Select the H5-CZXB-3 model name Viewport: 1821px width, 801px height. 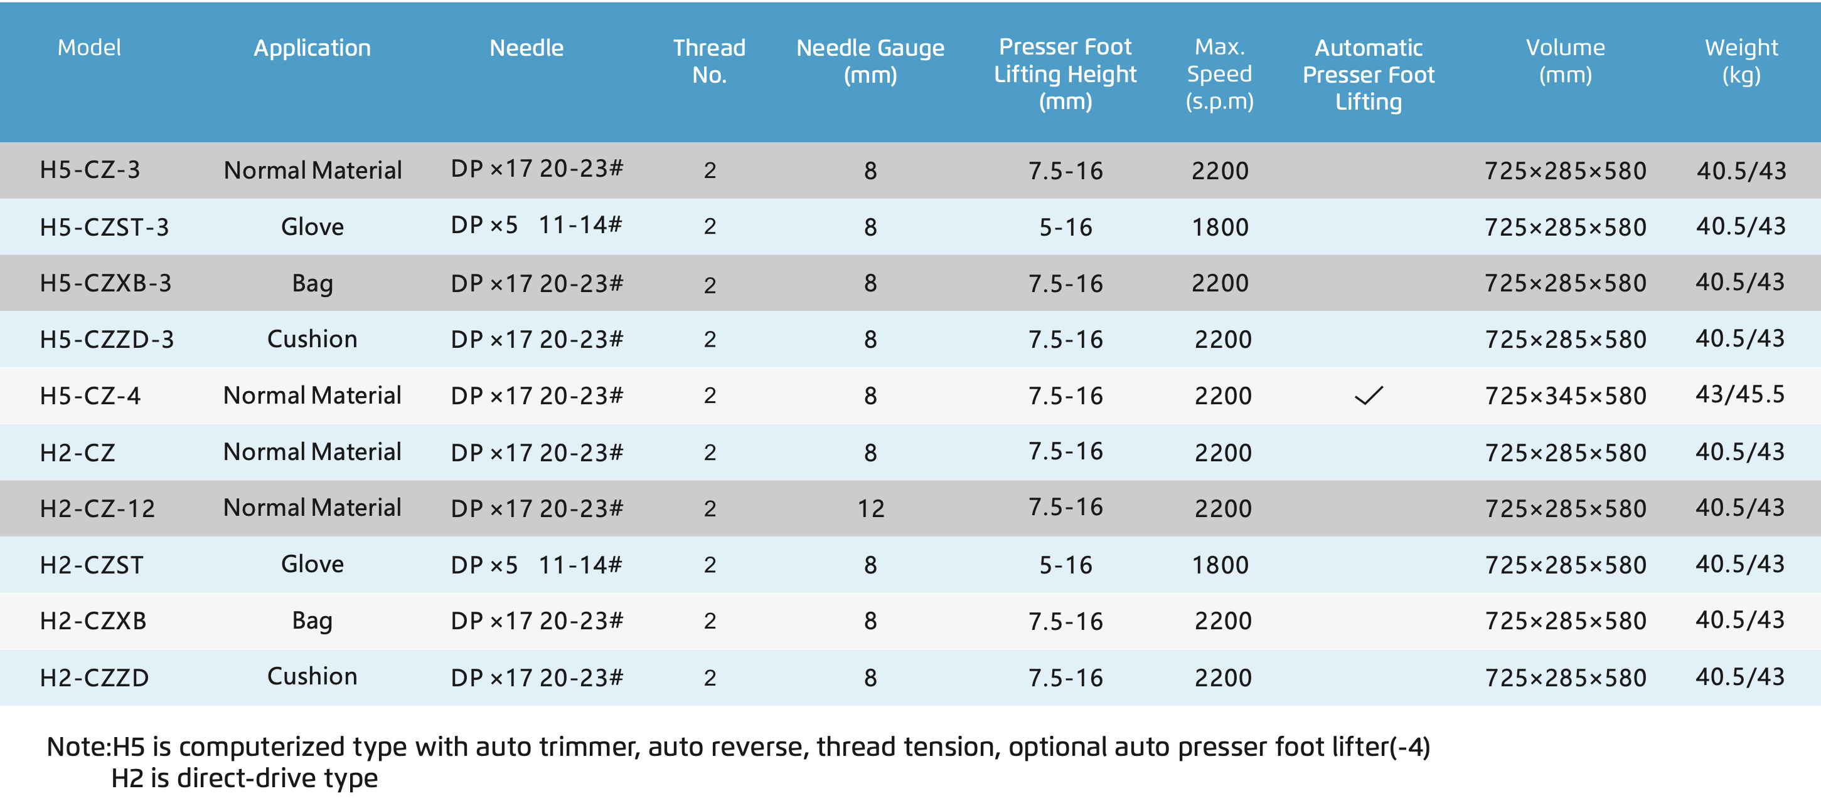(105, 283)
